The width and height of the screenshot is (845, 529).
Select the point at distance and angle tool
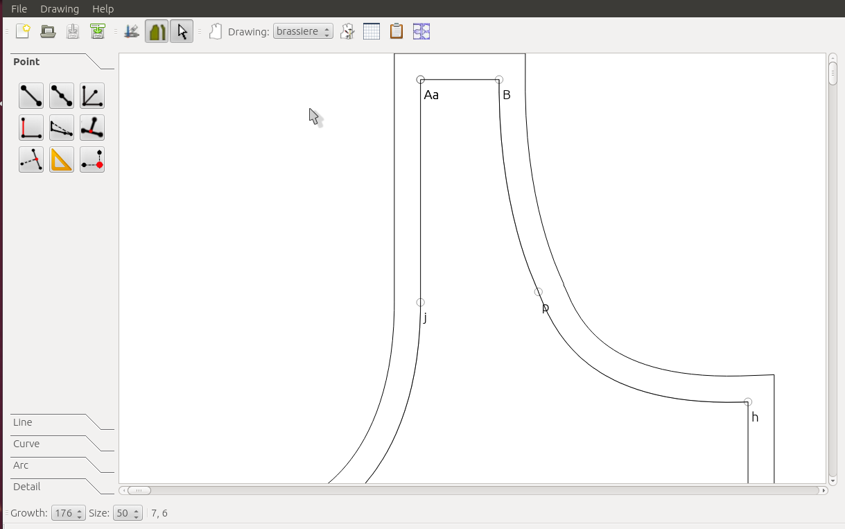[31, 95]
